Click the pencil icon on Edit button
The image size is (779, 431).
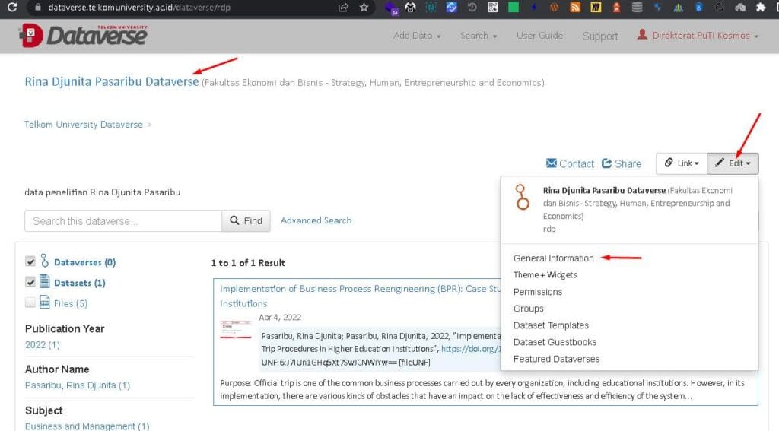click(720, 163)
